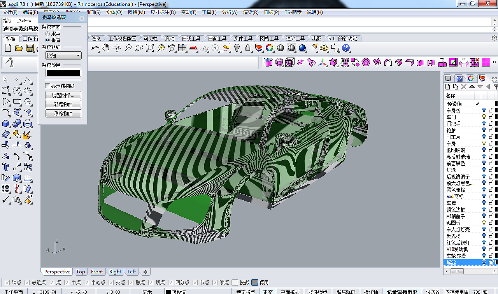Select the 车身 layer row
This screenshot has height=294, width=498.
coord(471,143)
